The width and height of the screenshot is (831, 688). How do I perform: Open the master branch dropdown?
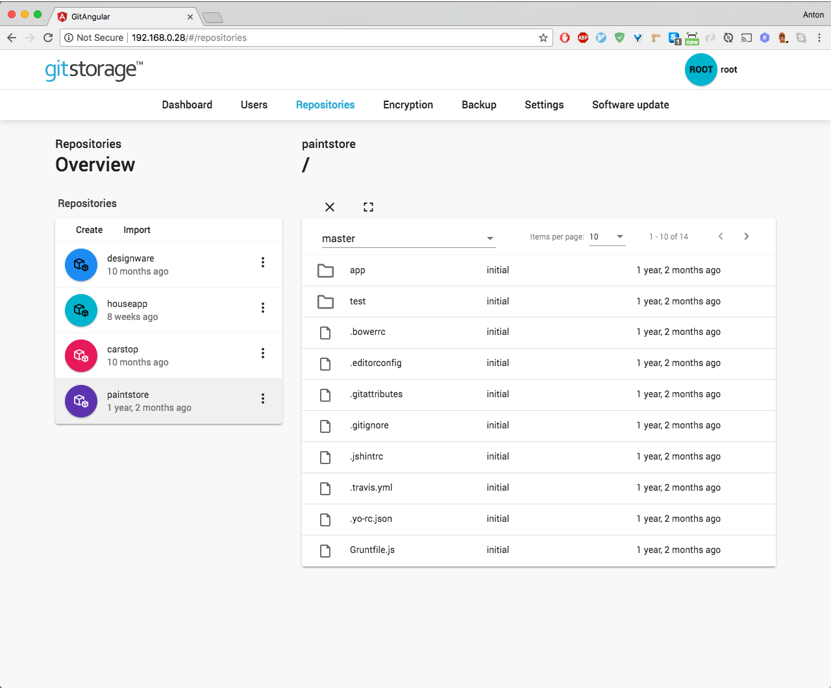(x=408, y=238)
